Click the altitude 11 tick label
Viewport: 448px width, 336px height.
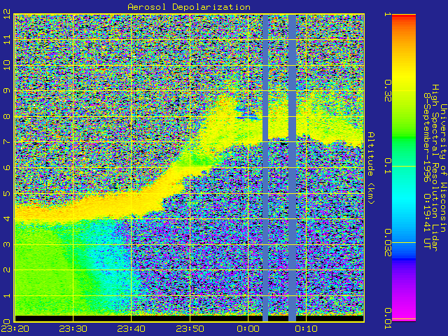click(7, 39)
